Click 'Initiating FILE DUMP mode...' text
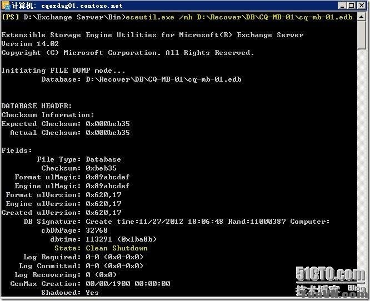Viewport: 370px width, 301px height. pyautogui.click(x=63, y=71)
